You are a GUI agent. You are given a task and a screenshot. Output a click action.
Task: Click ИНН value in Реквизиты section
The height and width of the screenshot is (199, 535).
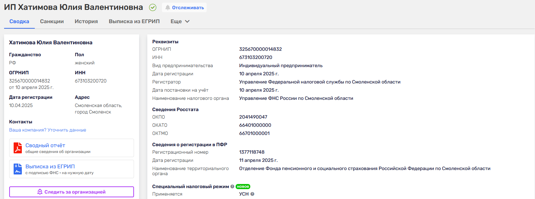(256, 57)
